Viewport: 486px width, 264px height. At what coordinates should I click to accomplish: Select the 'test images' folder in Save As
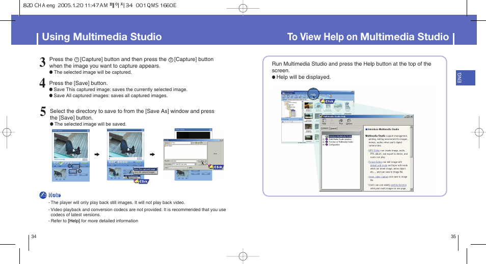coord(169,146)
